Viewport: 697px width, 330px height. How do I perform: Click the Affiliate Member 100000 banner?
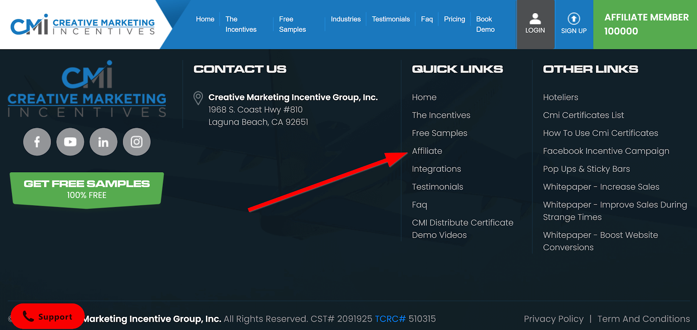[x=645, y=24]
